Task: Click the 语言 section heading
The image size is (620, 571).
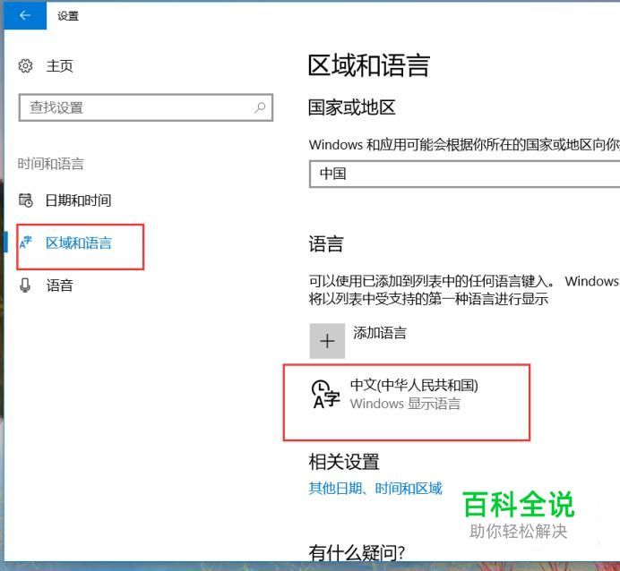Action: (x=326, y=243)
